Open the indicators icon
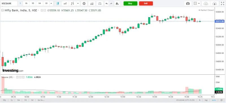226x103 pixels. (x=92, y=3)
